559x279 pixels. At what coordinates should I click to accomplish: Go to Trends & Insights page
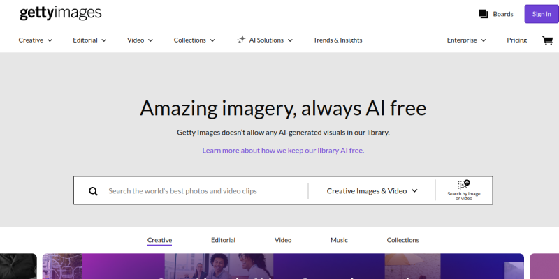coord(337,40)
